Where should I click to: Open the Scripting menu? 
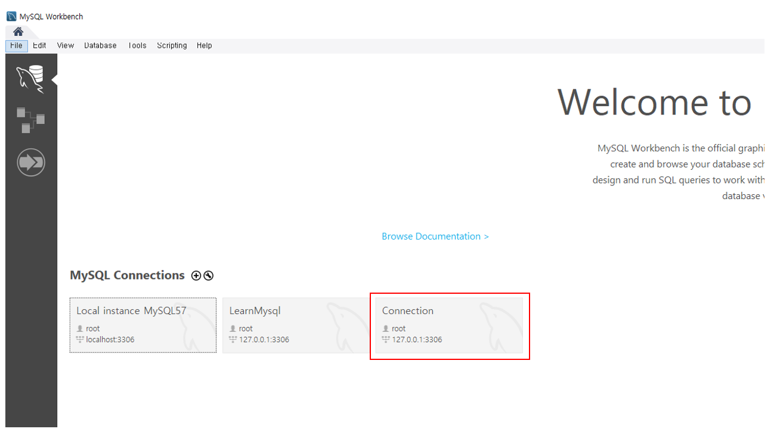pyautogui.click(x=172, y=45)
